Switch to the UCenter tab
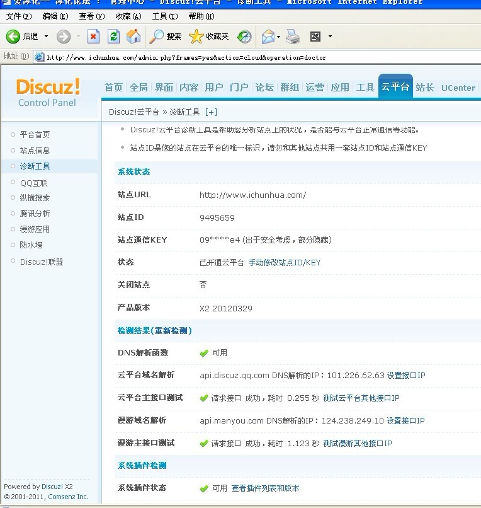481x508 pixels. [x=458, y=88]
